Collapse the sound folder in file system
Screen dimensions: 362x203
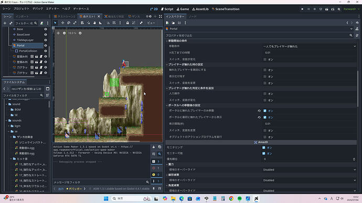point(6,104)
